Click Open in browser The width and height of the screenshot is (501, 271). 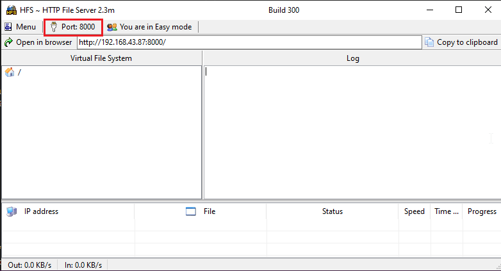pos(38,42)
